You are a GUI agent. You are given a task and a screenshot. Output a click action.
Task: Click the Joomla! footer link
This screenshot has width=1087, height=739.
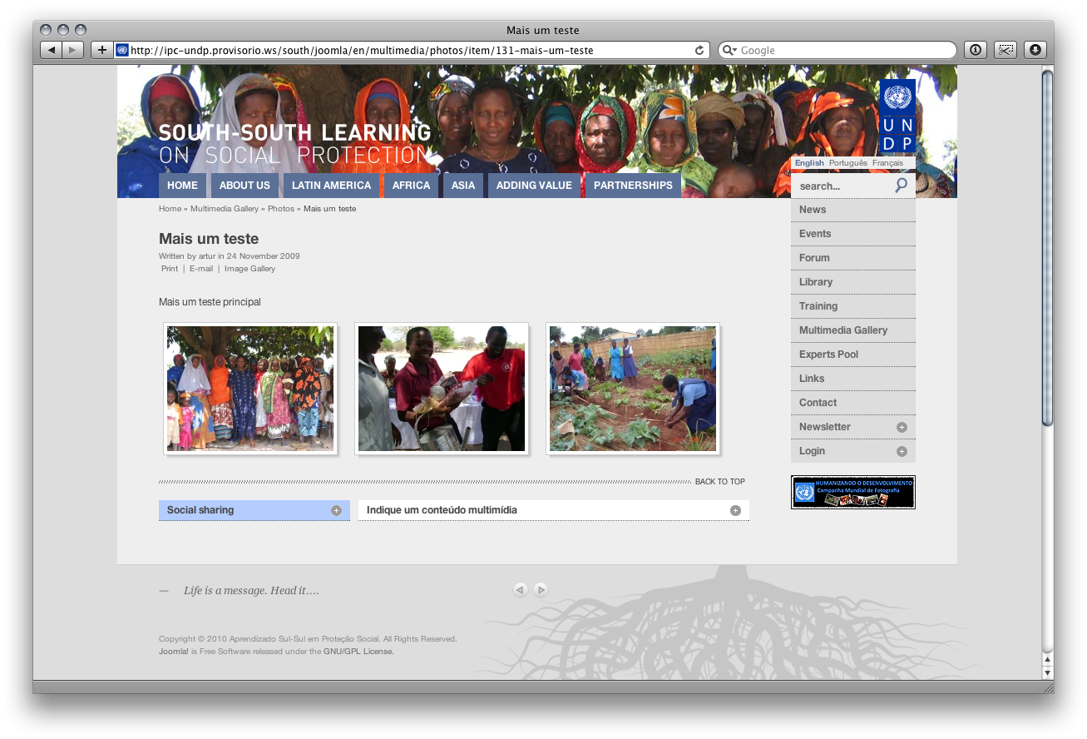[x=174, y=652]
